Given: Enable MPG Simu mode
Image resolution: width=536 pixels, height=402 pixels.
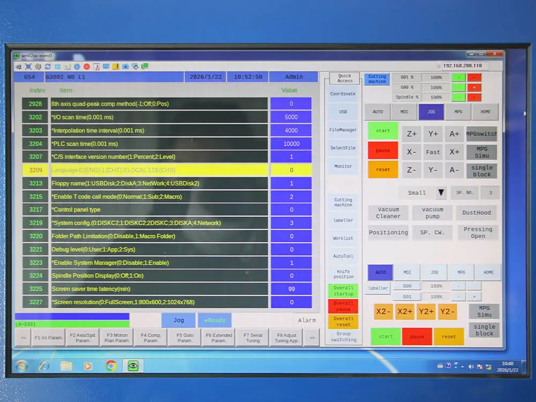Looking at the screenshot, I should (481, 152).
